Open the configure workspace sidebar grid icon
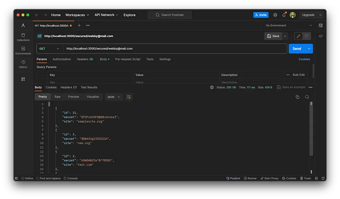Image resolution: width=340 pixels, height=199 pixels. click(23, 79)
